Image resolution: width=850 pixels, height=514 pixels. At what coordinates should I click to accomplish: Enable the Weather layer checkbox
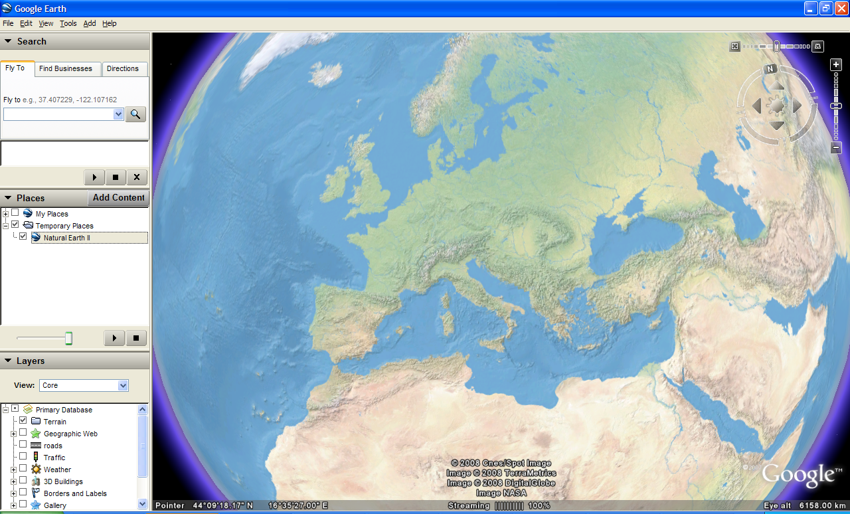23,468
